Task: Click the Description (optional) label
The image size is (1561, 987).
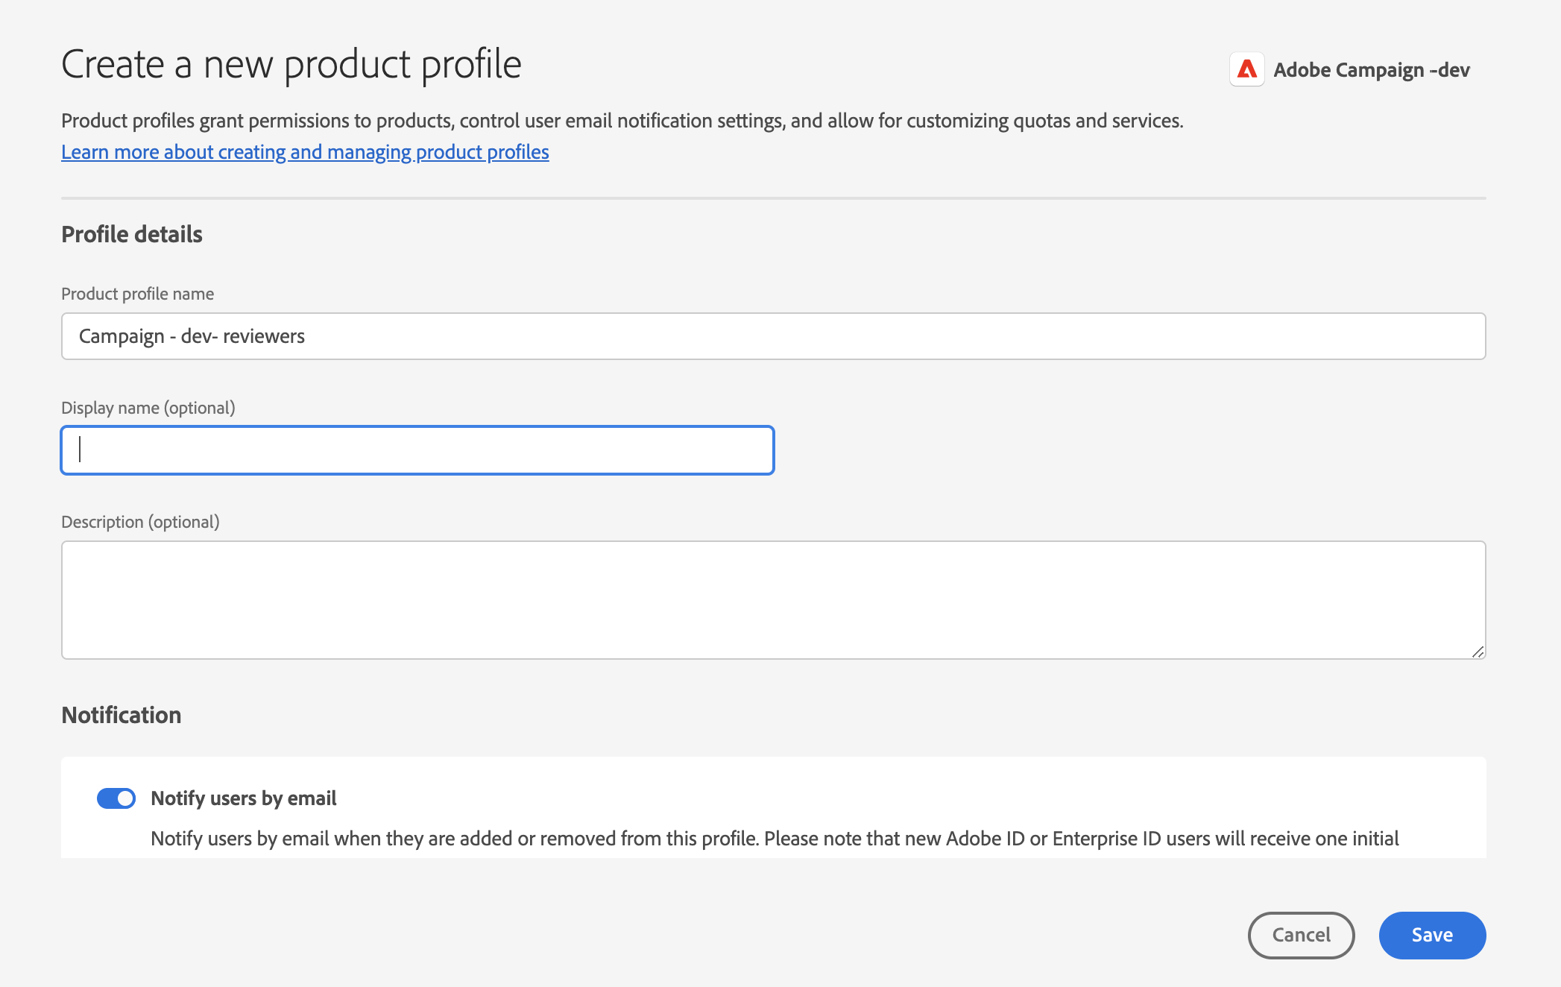Action: (x=140, y=522)
